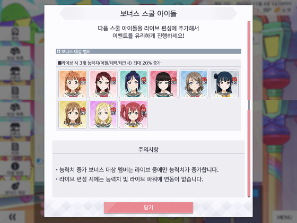Viewport: 297px width, 223px height.
Task: Click the pink vertical dialog scrollbar
Action: [x=249, y=109]
